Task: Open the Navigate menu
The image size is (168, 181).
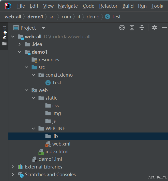Action: 68,6
